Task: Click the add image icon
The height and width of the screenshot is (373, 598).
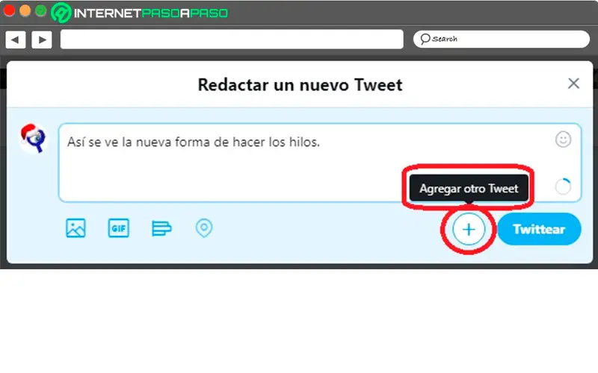Action: (x=75, y=228)
